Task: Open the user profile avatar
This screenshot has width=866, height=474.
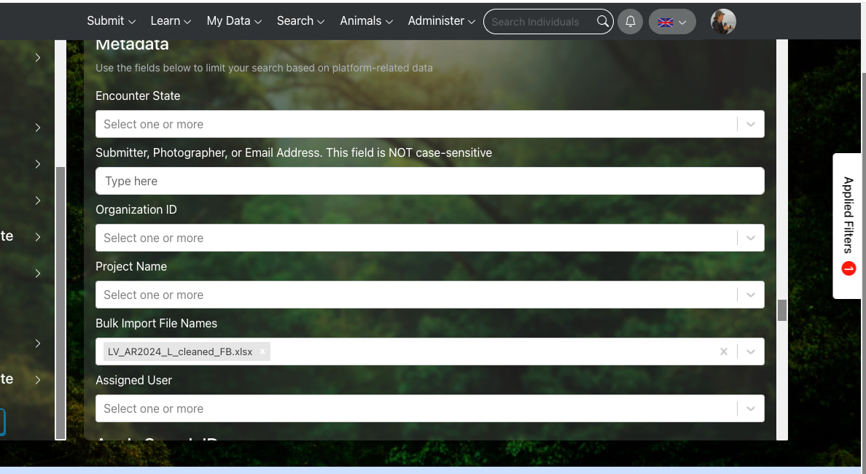Action: [723, 22]
